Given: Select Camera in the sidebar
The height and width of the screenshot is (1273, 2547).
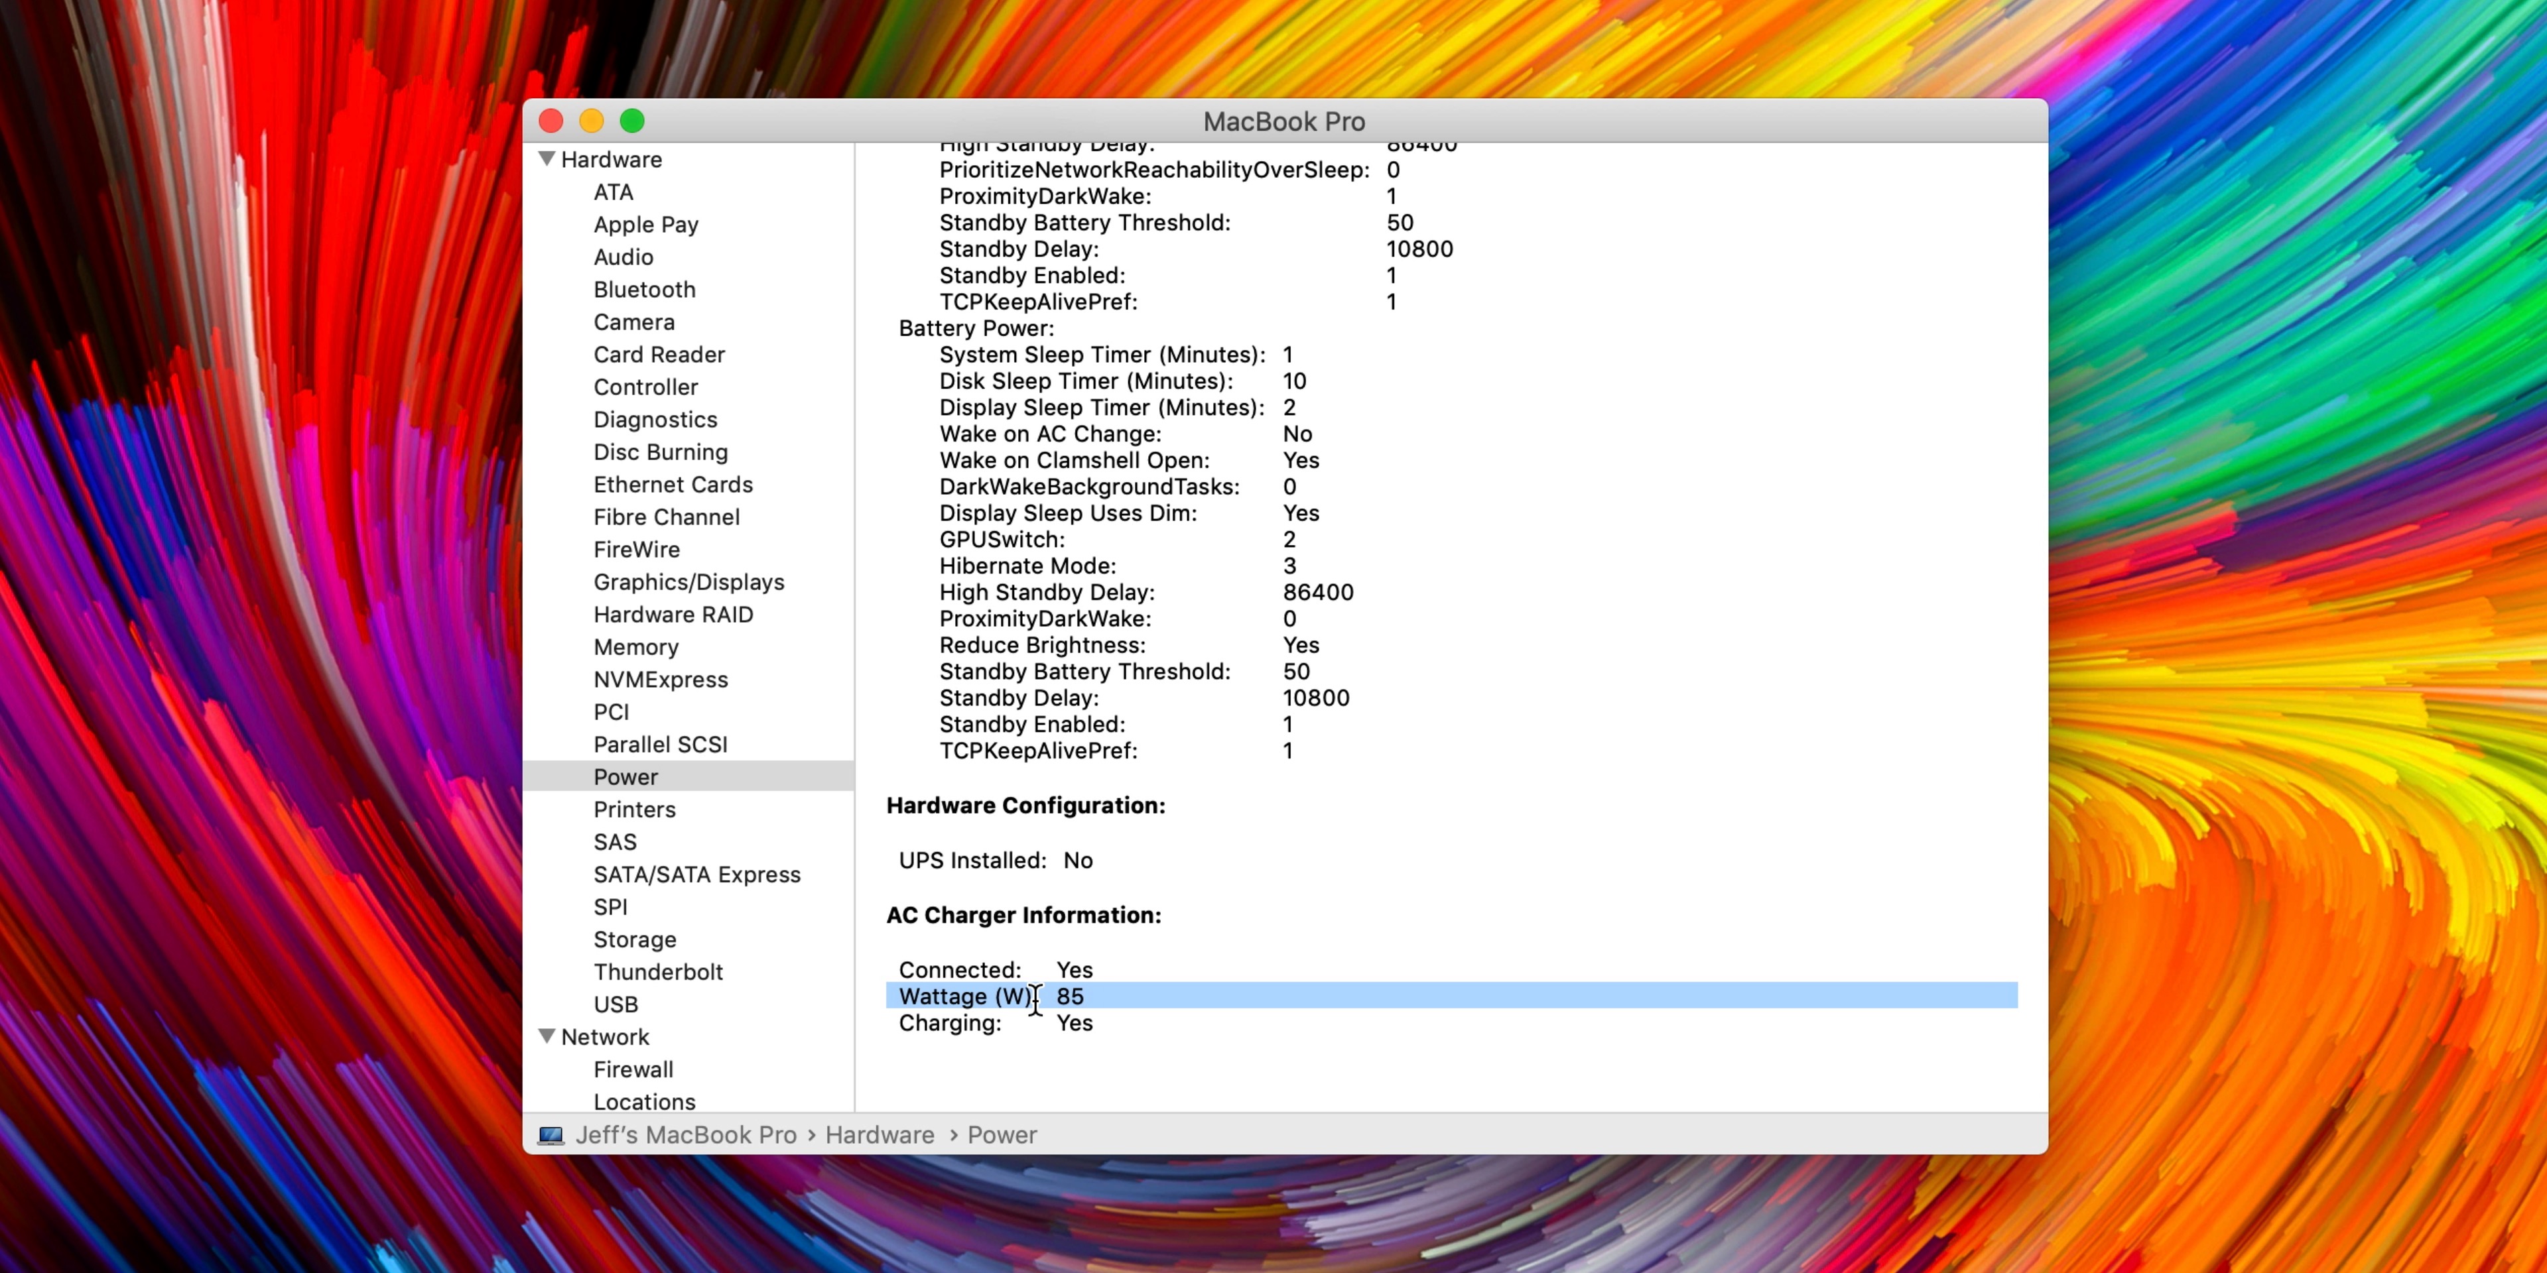Looking at the screenshot, I should point(634,322).
